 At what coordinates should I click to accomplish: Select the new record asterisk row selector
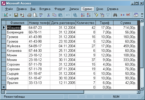(4, 87)
